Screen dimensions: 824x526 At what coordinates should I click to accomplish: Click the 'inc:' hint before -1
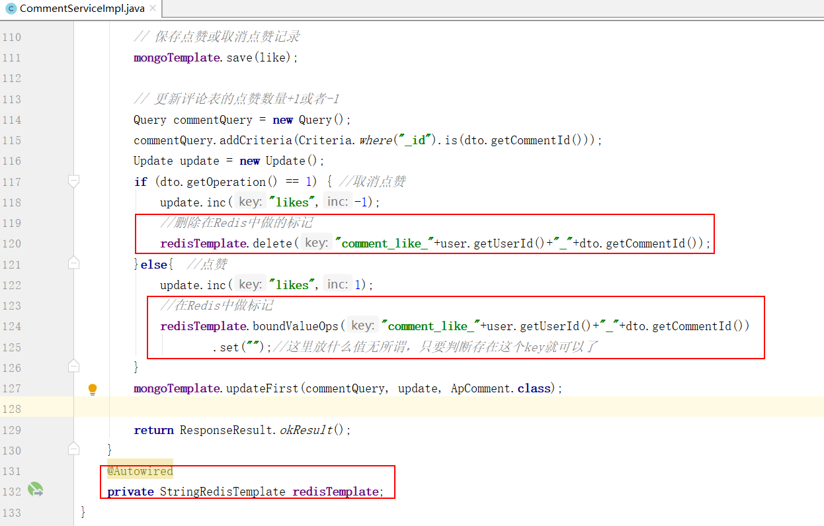337,202
